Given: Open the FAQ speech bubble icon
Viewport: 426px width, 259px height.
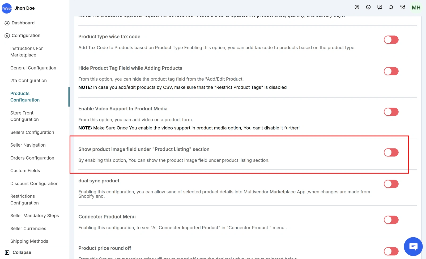Looking at the screenshot, I should click(380, 7).
